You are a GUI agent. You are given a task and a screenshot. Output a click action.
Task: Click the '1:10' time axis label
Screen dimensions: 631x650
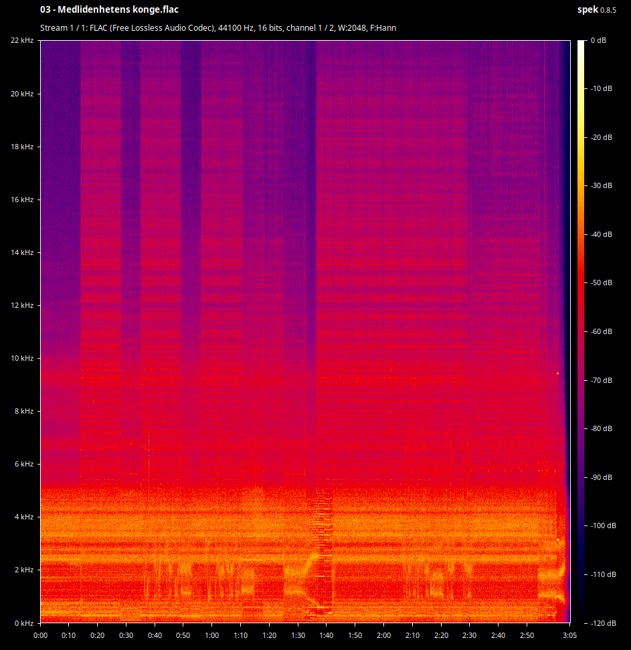pyautogui.click(x=241, y=635)
